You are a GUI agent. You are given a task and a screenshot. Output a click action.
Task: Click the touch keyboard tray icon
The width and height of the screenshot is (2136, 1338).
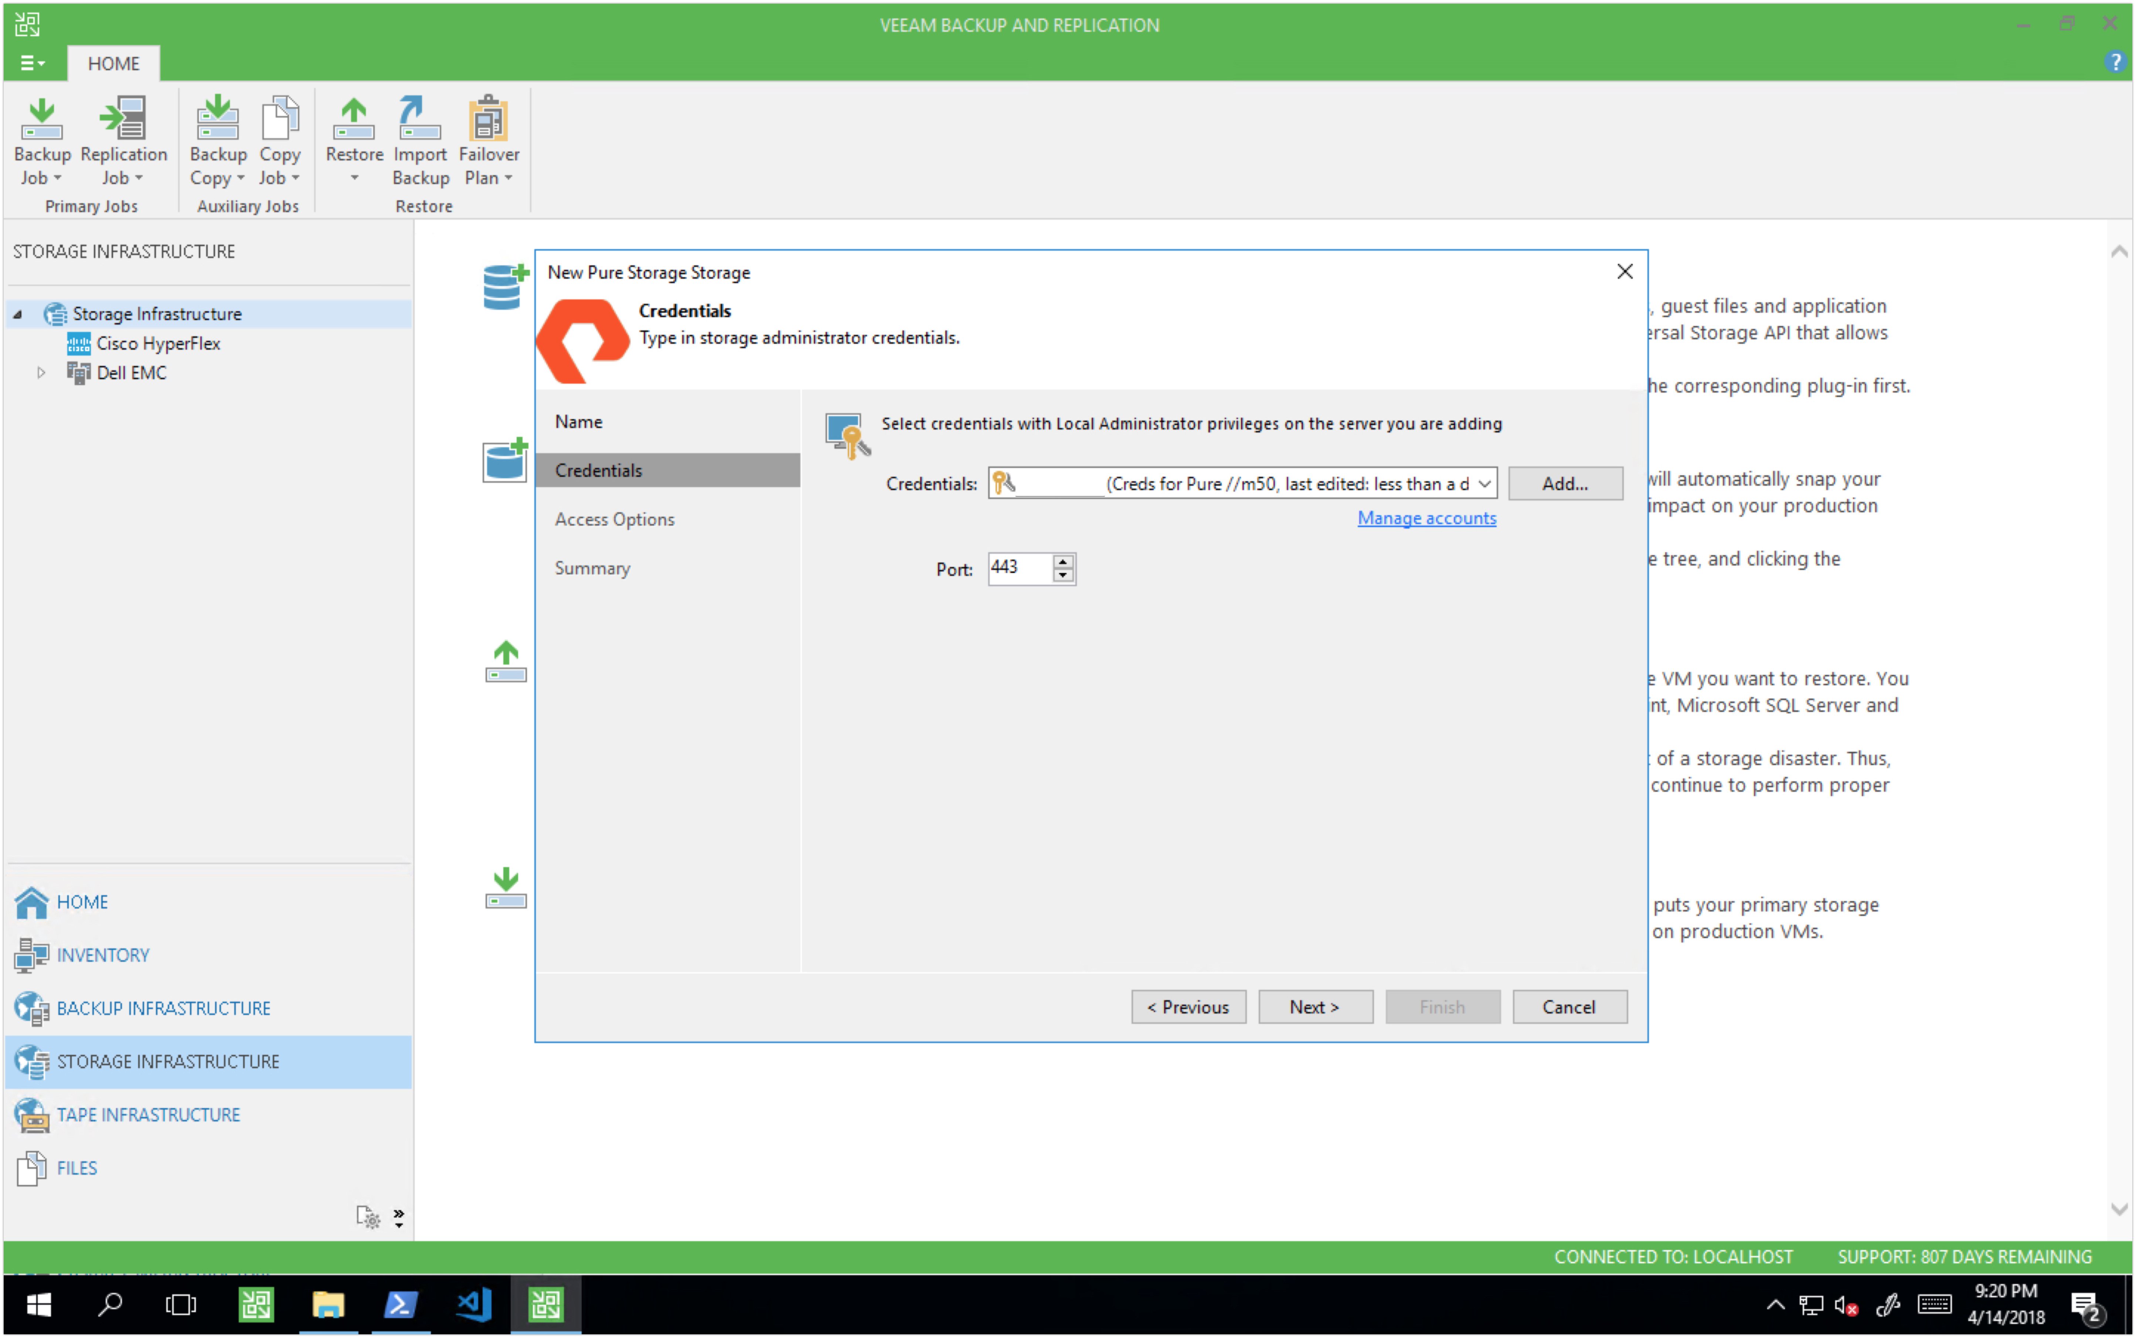[1934, 1304]
